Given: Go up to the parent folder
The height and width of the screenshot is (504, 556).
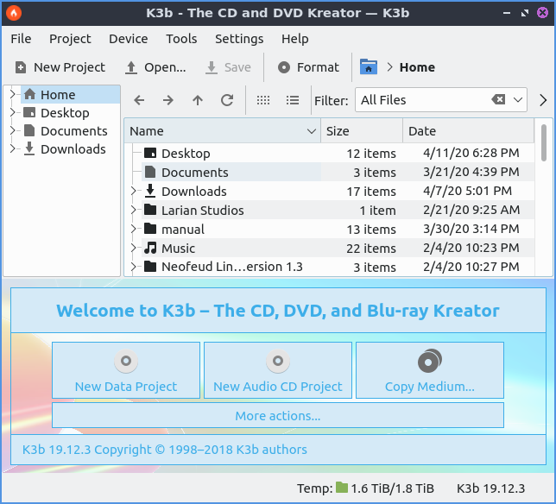Looking at the screenshot, I should [198, 100].
